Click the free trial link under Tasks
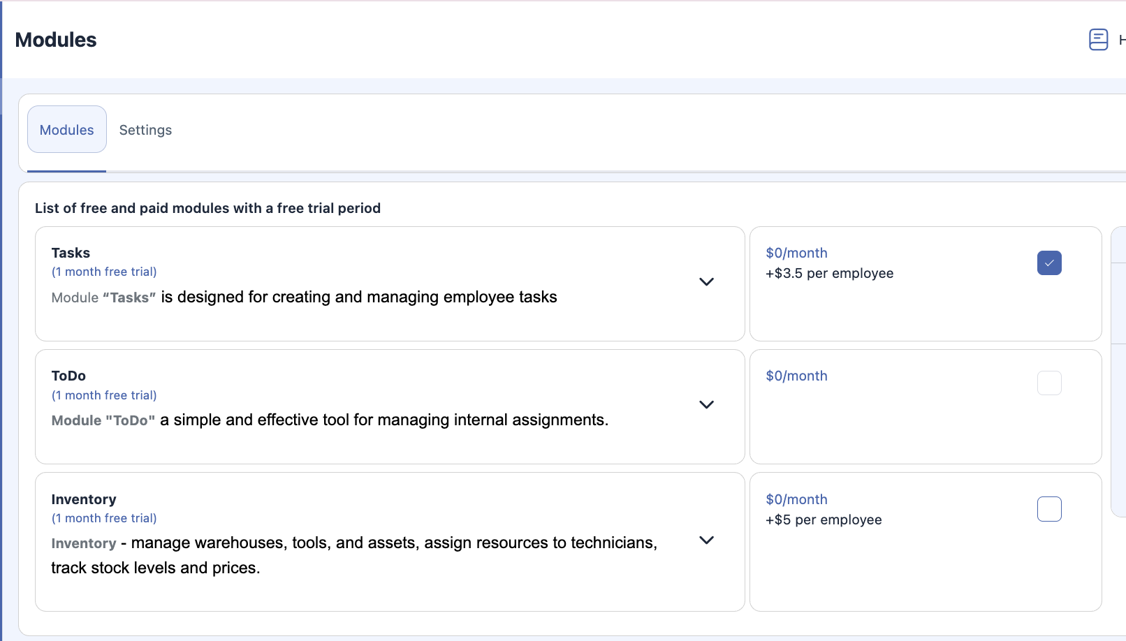Viewport: 1126px width, 641px height. [x=104, y=272]
